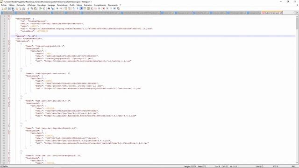Click the Save All toolbar icon

13,8
